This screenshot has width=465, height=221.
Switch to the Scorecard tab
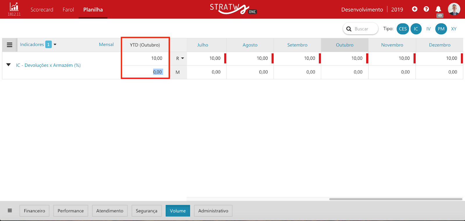coord(42,10)
